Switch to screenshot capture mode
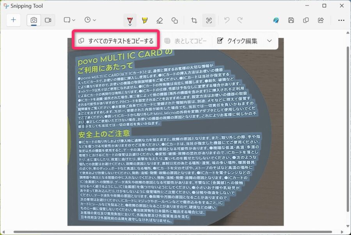This screenshot has height=235, width=351. pos(34,20)
